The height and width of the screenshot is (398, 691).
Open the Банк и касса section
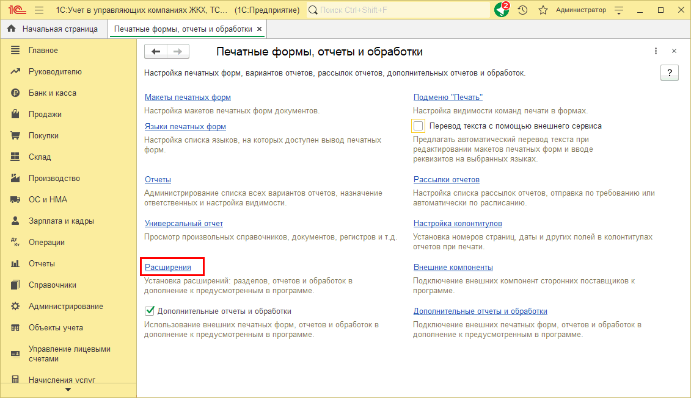pyautogui.click(x=53, y=93)
